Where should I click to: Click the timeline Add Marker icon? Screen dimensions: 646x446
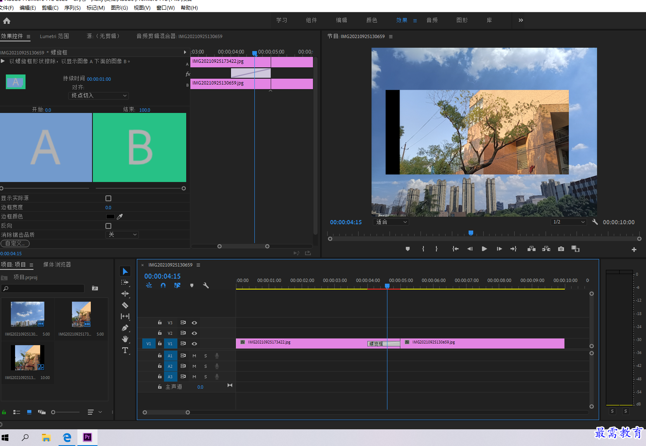click(x=192, y=285)
